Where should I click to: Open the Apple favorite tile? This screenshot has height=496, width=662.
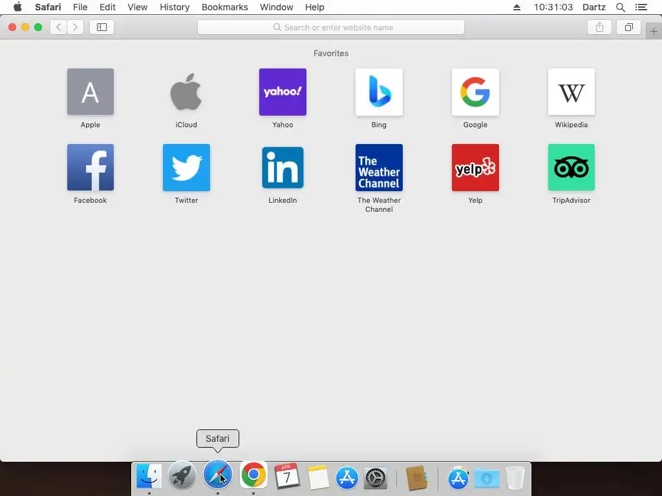pyautogui.click(x=91, y=92)
